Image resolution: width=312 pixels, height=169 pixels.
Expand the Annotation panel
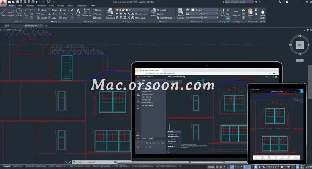point(89,22)
